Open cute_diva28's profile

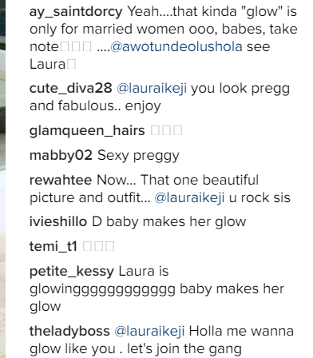tap(70, 89)
